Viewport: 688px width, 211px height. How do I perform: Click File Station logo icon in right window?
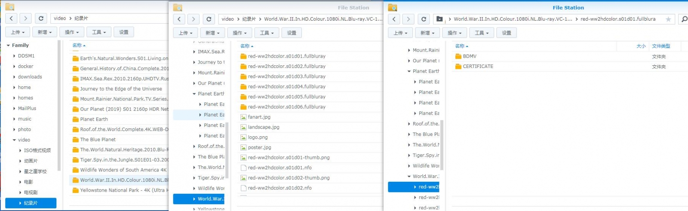[393, 7]
